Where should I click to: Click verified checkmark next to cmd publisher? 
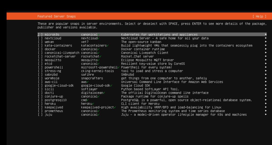pyautogui.click(x=88, y=100)
